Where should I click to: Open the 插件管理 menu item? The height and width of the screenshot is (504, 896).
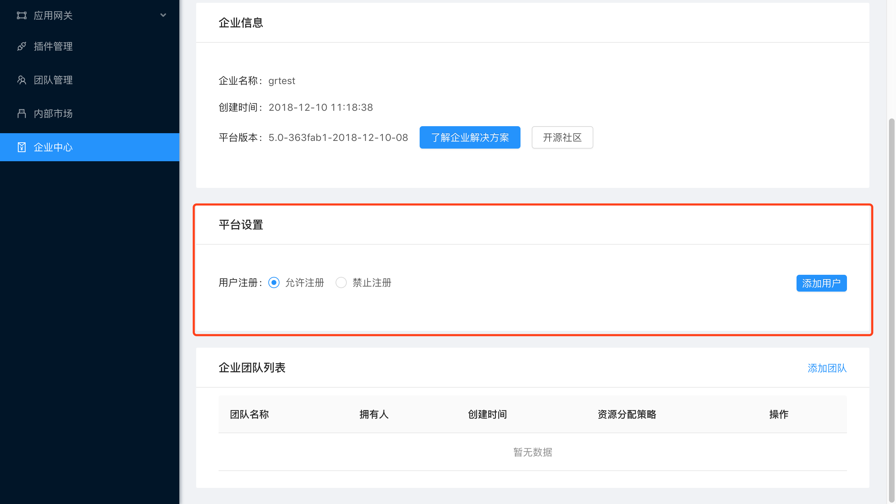click(x=90, y=46)
